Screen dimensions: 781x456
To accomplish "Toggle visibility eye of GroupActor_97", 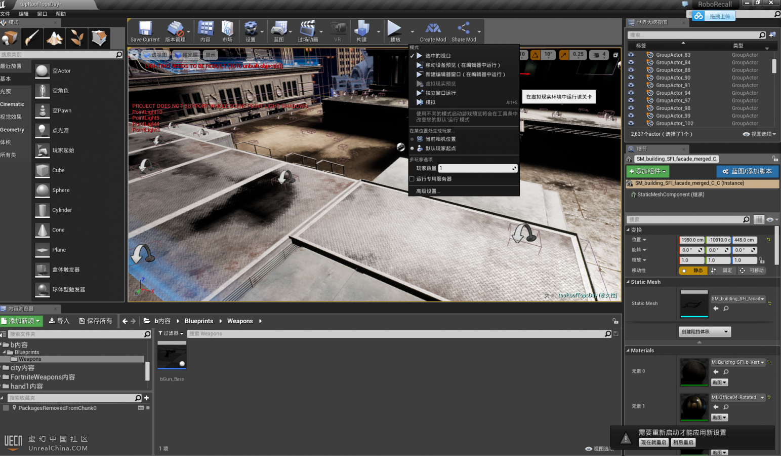I will point(631,100).
